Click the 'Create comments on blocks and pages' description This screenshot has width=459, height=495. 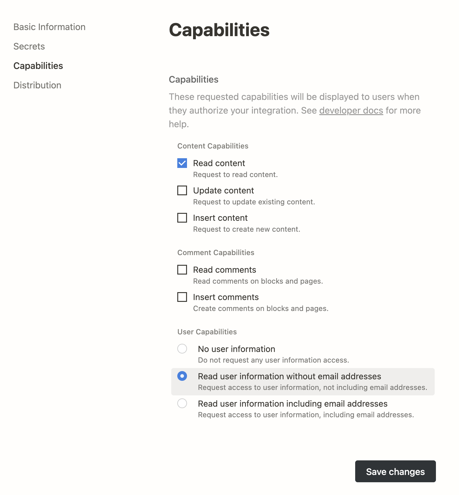pyautogui.click(x=261, y=309)
